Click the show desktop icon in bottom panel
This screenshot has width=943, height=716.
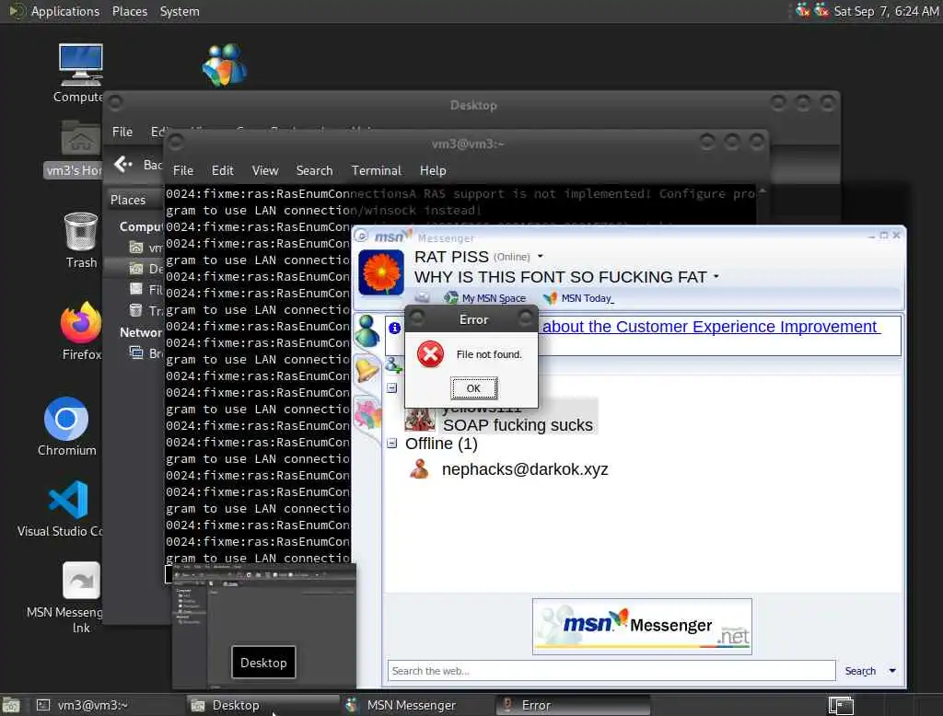(11, 705)
